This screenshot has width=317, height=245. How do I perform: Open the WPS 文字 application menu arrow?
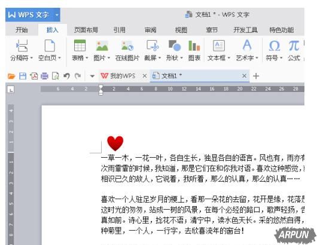pyautogui.click(x=57, y=15)
